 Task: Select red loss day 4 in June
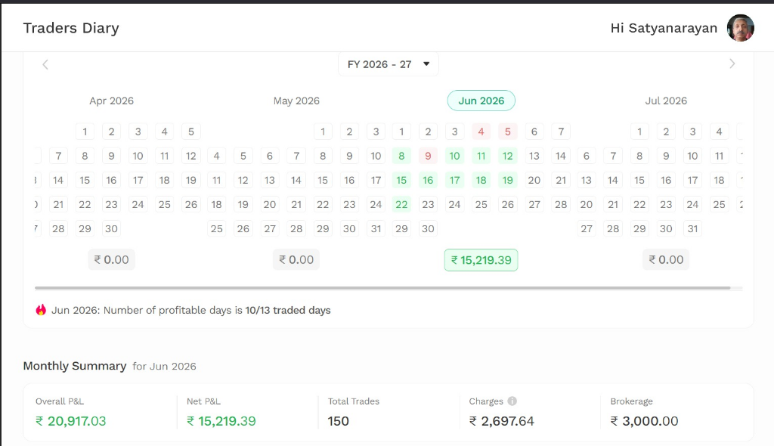click(x=481, y=132)
